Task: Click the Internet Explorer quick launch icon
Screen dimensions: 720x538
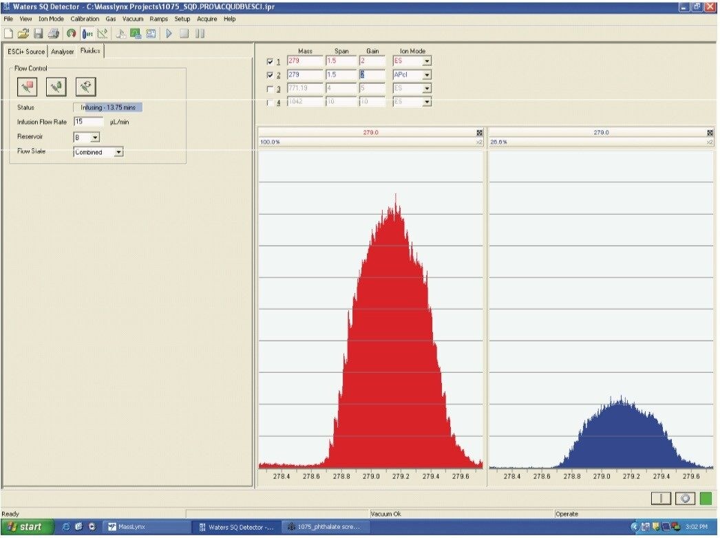Action: 65,527
